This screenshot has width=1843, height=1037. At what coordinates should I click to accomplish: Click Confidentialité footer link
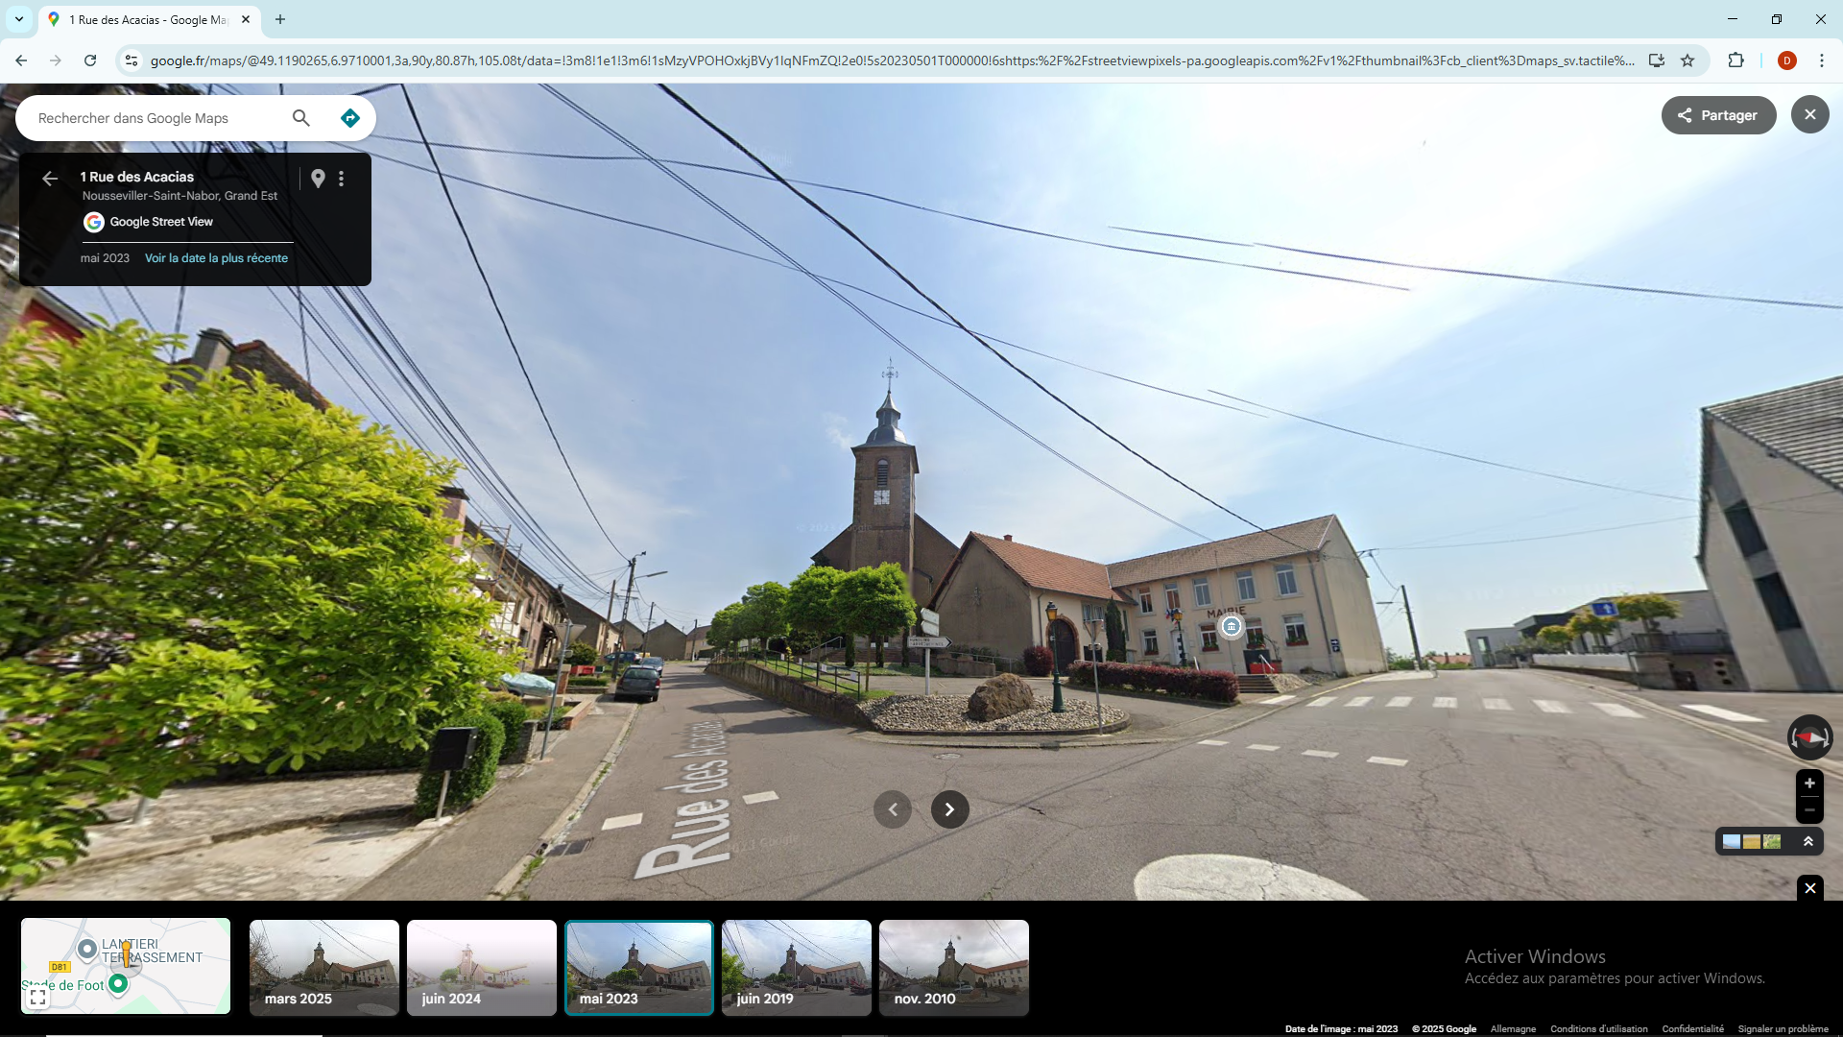click(x=1692, y=1029)
